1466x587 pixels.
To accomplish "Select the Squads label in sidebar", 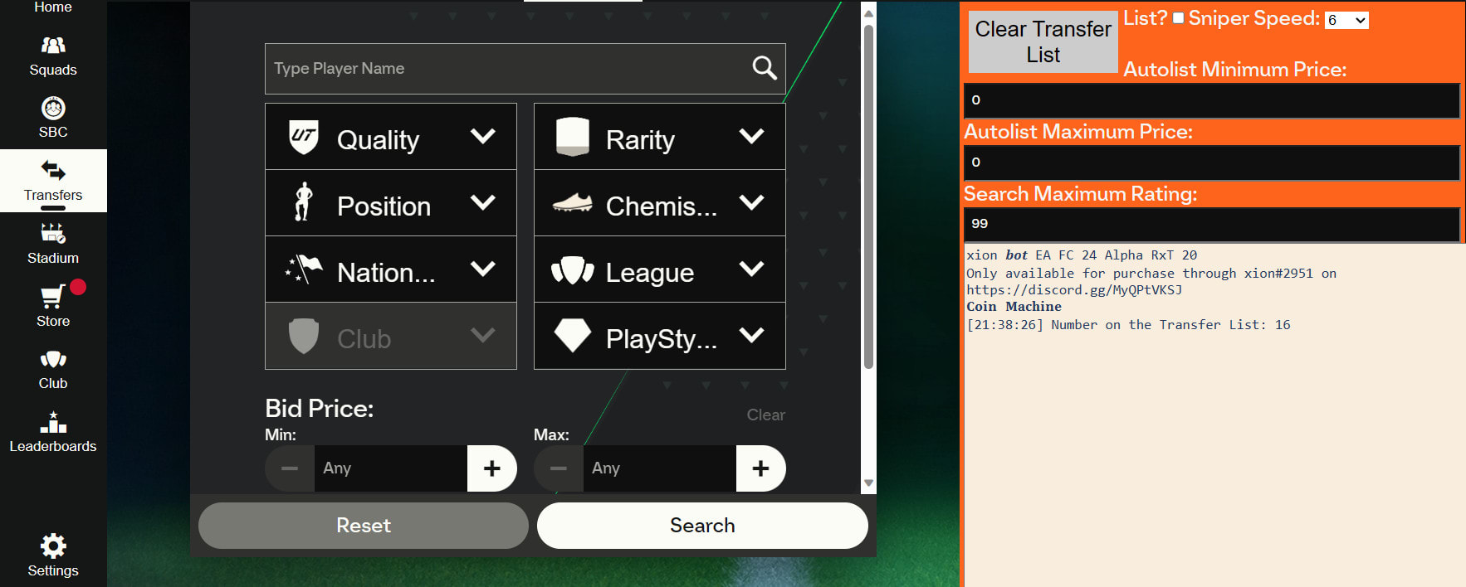I will pos(53,70).
